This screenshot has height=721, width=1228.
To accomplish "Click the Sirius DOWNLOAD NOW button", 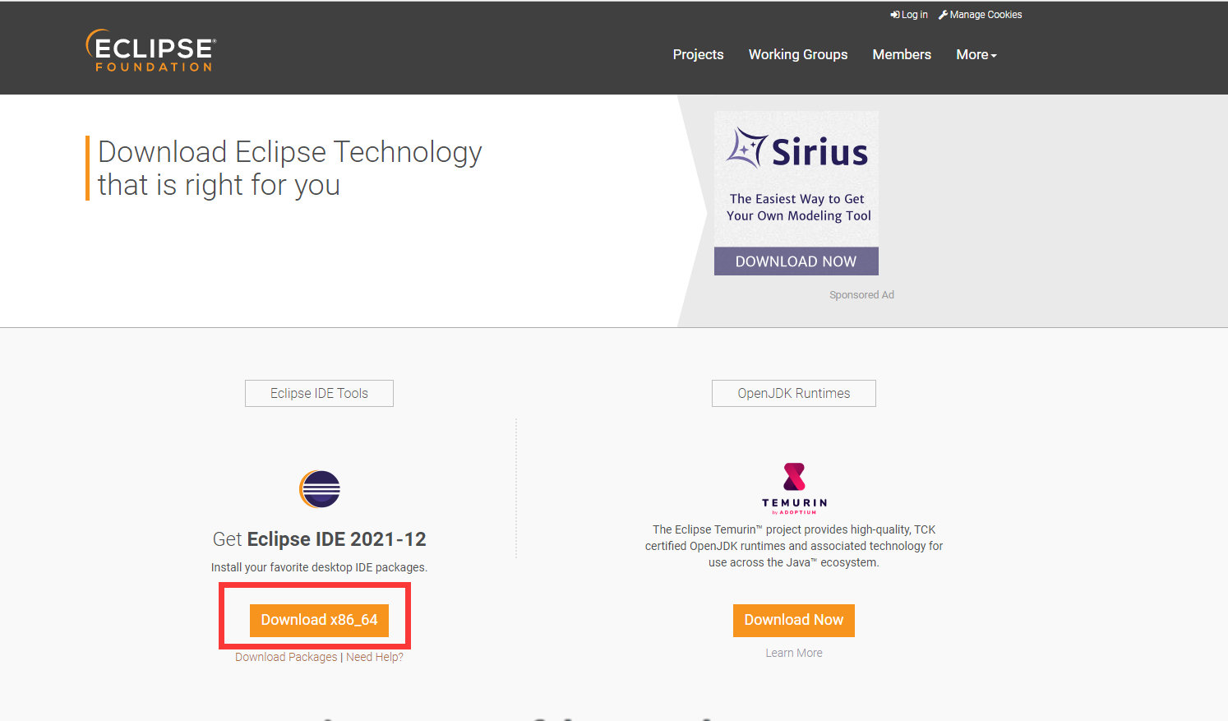I will 796,261.
